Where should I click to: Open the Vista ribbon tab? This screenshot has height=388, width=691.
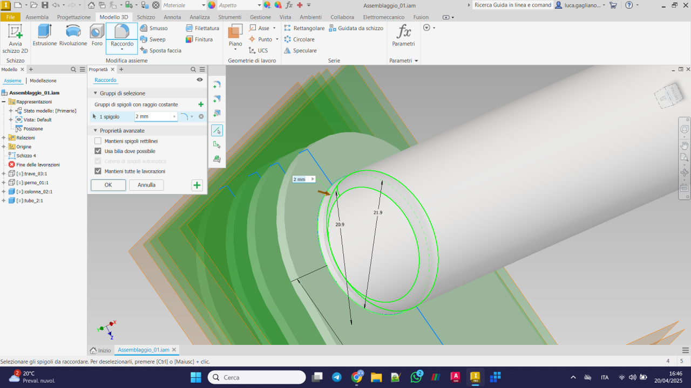pyautogui.click(x=285, y=17)
